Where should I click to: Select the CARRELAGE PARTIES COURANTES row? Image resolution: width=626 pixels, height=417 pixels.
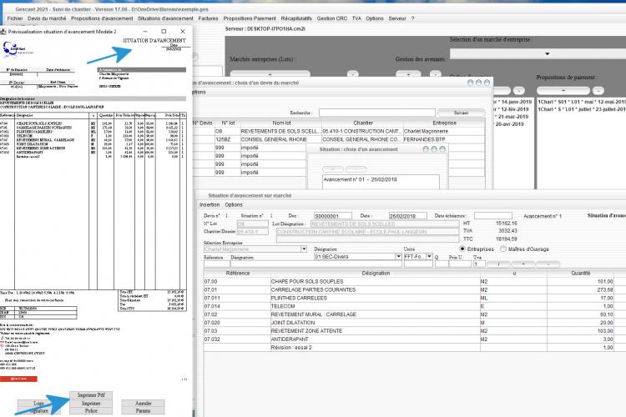[414, 289]
